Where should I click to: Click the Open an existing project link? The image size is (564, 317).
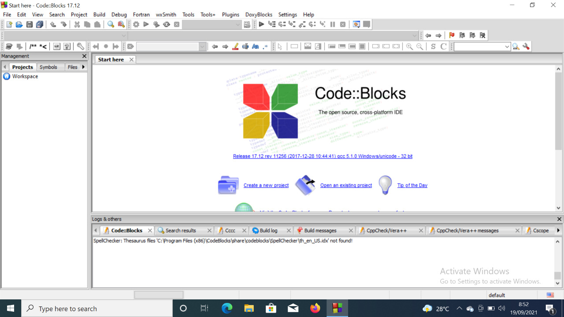[346, 185]
